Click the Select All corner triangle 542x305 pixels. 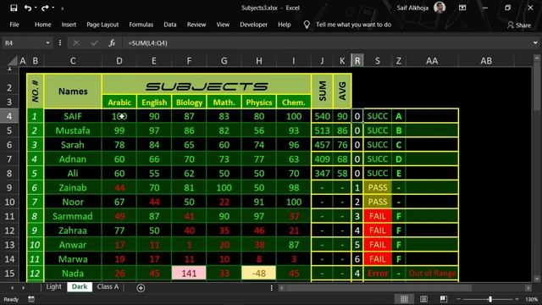pyautogui.click(x=13, y=61)
